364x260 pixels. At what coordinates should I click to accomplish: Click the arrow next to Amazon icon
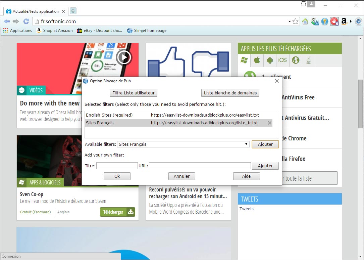351,21
